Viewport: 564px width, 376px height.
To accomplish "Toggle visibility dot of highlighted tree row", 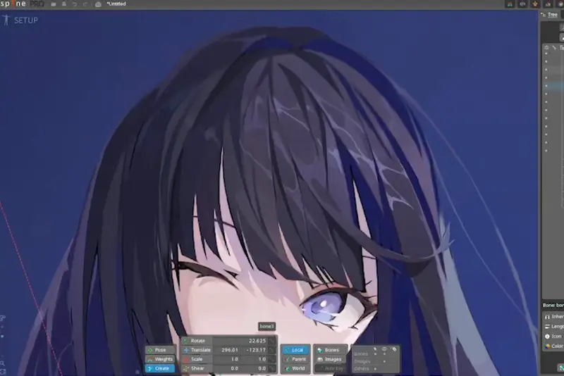I will 546,86.
